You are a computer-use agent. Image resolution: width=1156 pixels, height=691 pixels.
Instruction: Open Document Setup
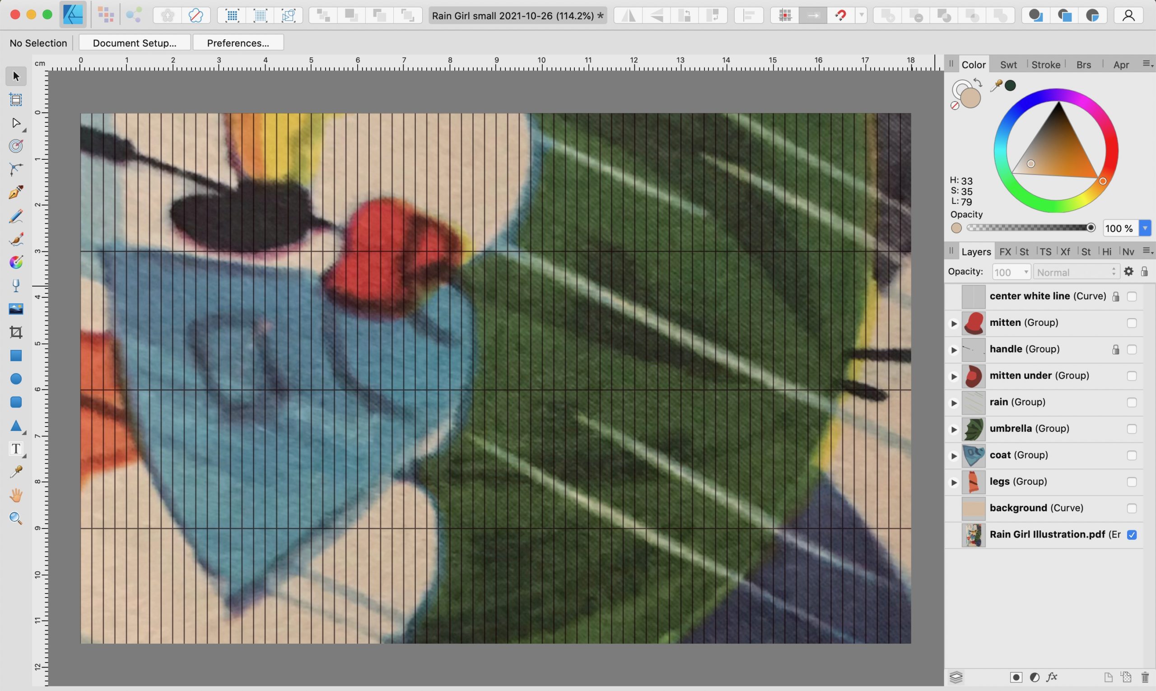[x=135, y=42]
